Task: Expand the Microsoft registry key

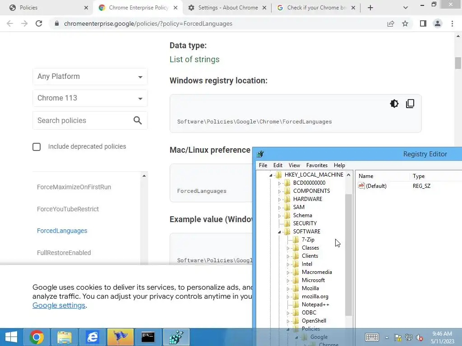Action: coord(288,281)
